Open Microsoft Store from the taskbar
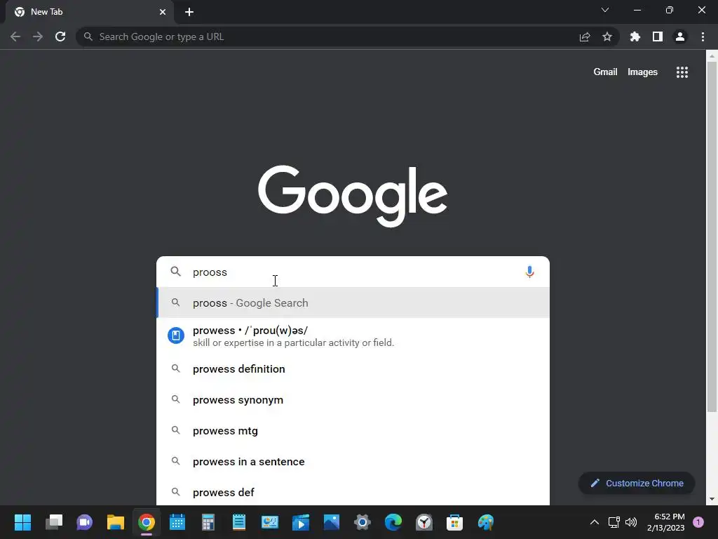 tap(454, 522)
